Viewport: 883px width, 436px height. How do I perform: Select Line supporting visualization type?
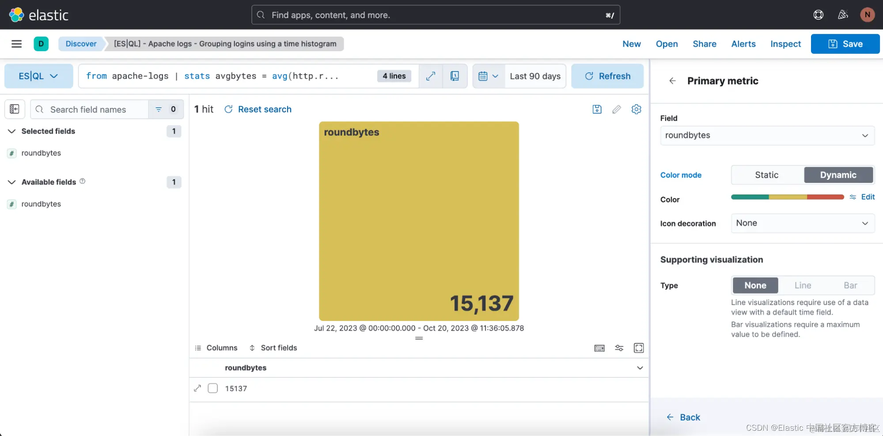point(803,286)
